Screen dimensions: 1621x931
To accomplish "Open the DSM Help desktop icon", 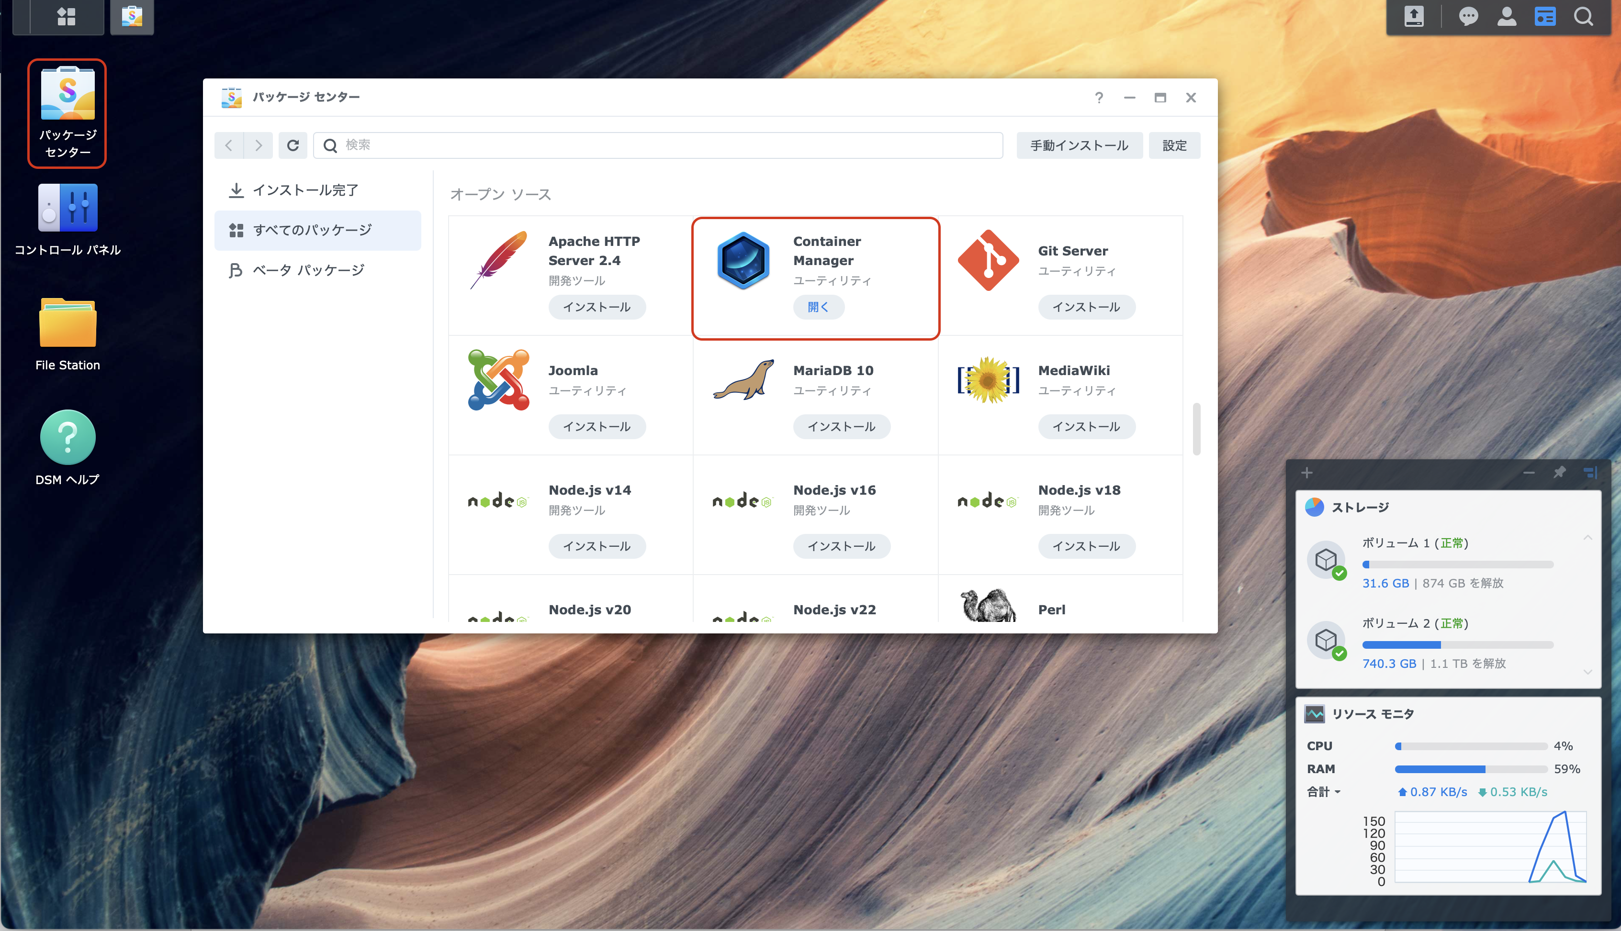I will pos(68,447).
